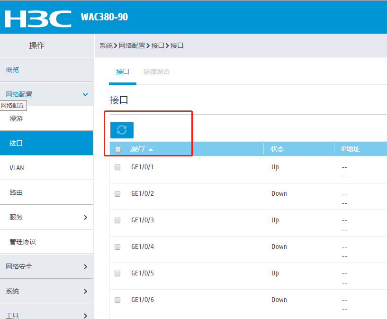Expand the 工具 menu arrow
Viewport: 387px width, 319px height.
(x=85, y=316)
